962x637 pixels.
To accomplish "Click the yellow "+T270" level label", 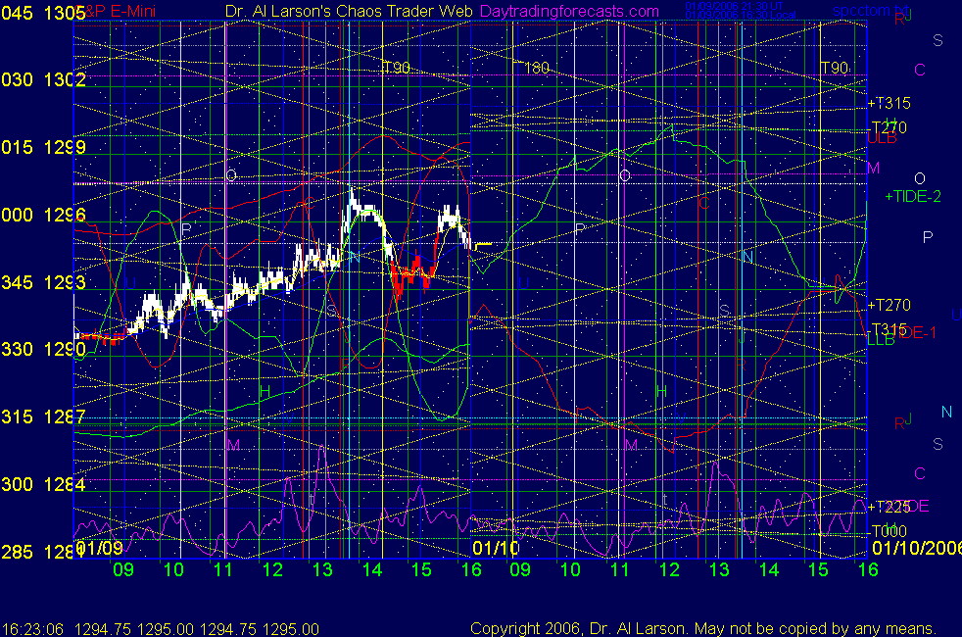I will [x=889, y=305].
